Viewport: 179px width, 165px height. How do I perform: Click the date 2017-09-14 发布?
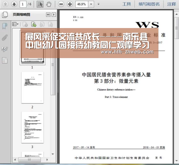coord(84,147)
